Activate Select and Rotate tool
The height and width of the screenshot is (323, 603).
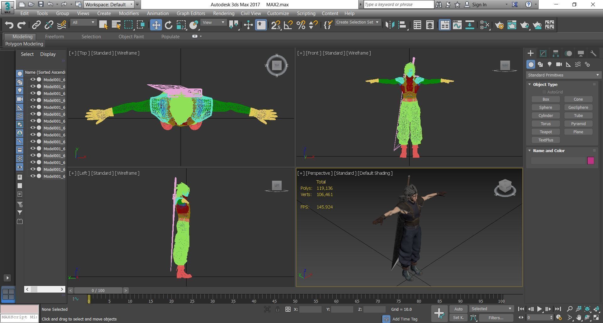[169, 25]
